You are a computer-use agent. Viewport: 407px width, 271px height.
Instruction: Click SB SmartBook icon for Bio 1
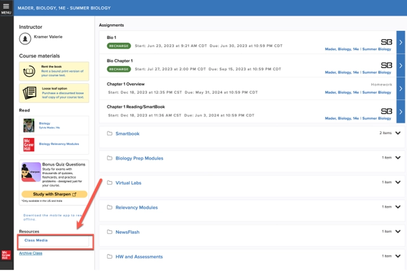387,42
